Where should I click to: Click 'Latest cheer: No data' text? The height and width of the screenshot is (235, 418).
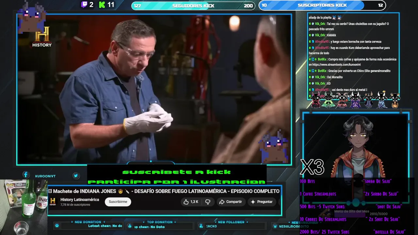(105, 226)
